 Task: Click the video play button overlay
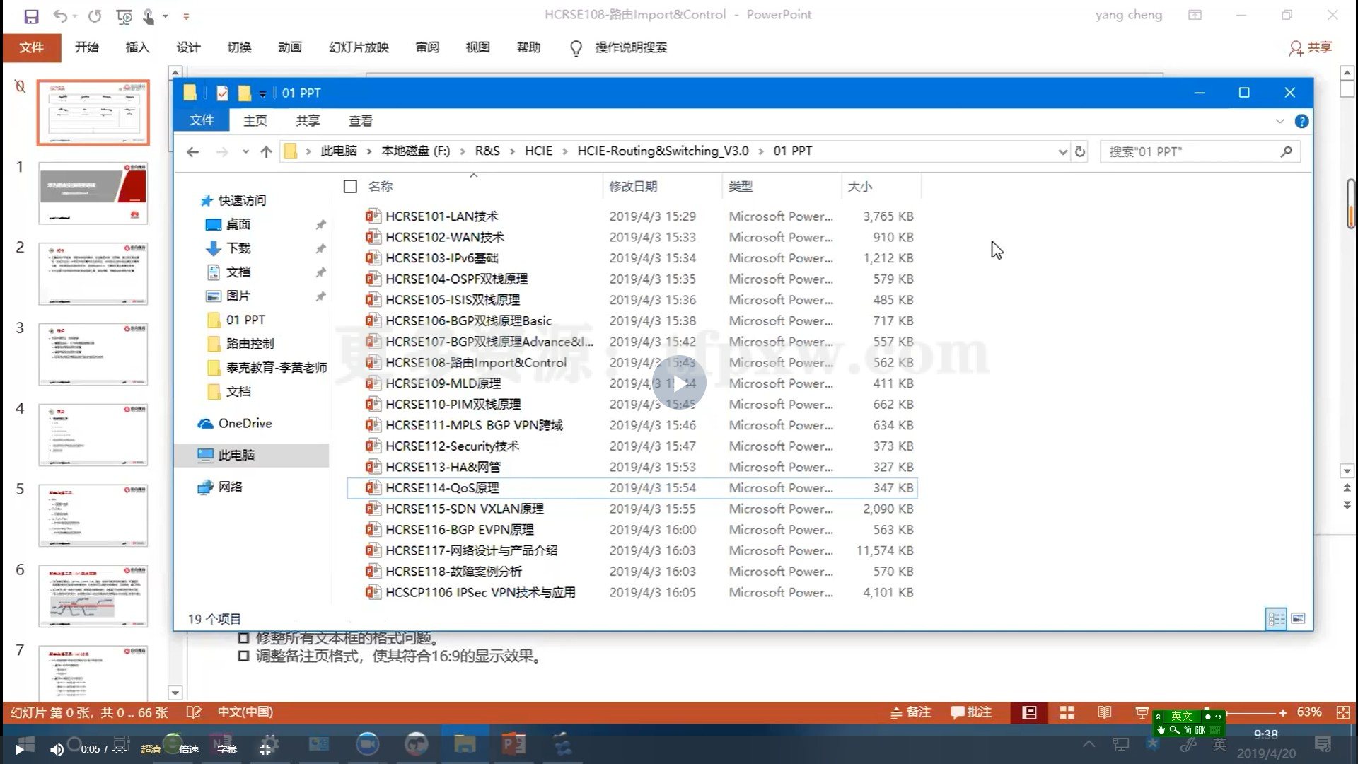(x=679, y=383)
